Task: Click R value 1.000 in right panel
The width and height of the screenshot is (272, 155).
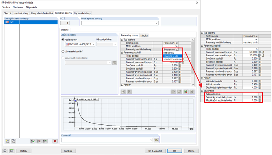Action: tap(251, 100)
